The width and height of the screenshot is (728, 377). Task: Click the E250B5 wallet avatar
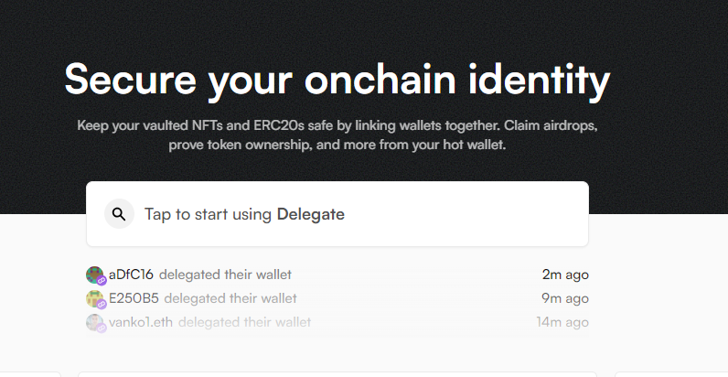[x=95, y=298]
